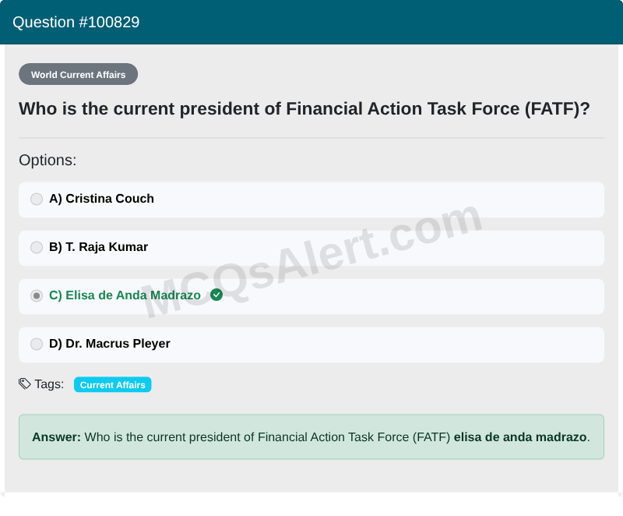
Task: Click the "C) Elisa de Anda Madrazo" text
Action: 125,295
